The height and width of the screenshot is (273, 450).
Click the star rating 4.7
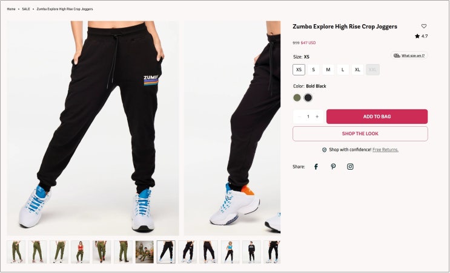pos(422,36)
